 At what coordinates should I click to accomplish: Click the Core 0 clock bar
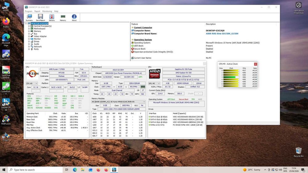click(x=231, y=70)
